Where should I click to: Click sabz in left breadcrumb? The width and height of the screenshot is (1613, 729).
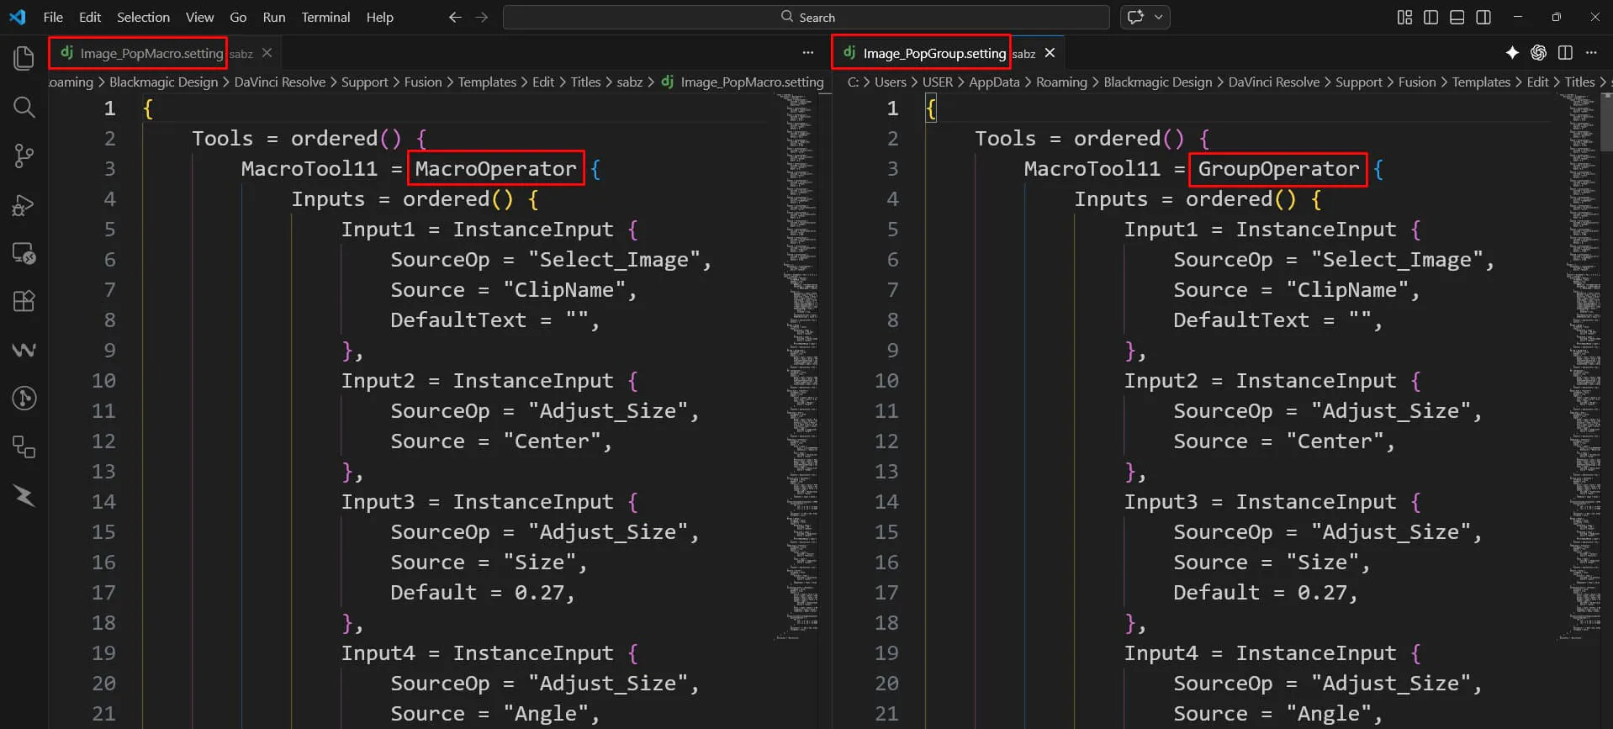pyautogui.click(x=629, y=82)
